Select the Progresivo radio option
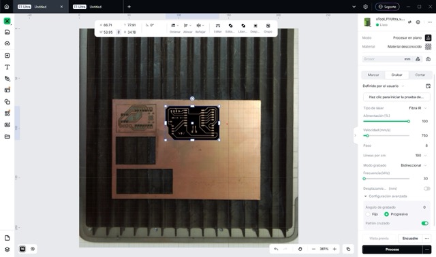 pos(386,214)
